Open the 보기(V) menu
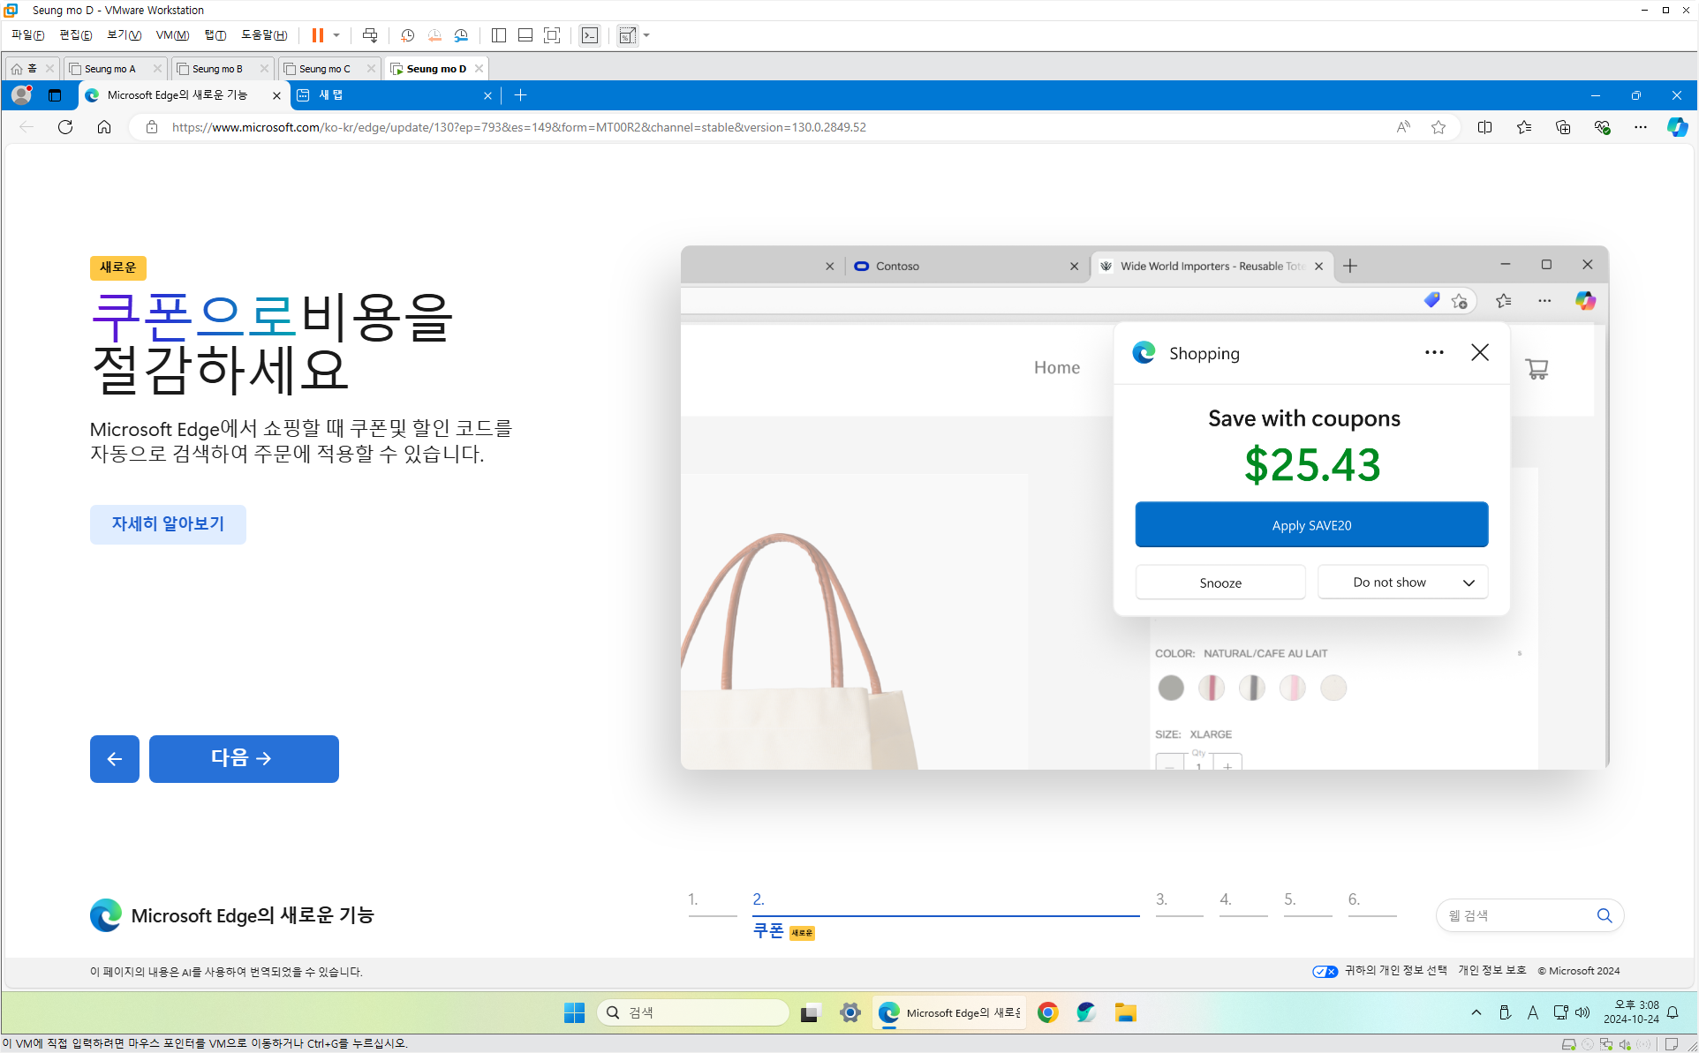 click(x=124, y=35)
